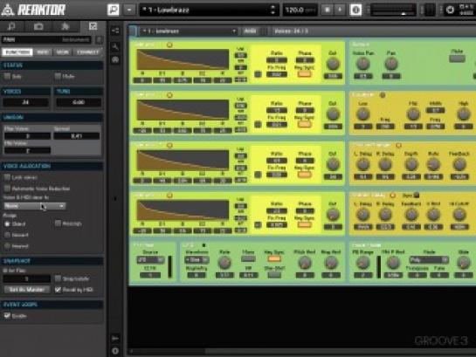
Task: Check the Snap Isolate checkbox
Action: pos(58,278)
